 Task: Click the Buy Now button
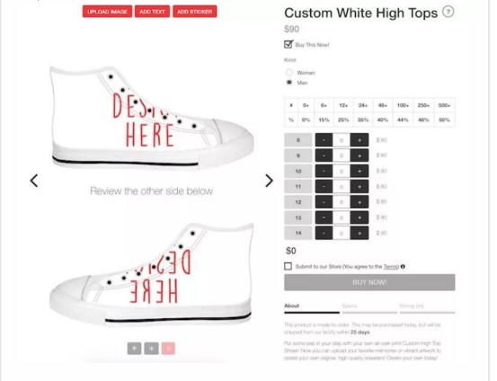369,282
